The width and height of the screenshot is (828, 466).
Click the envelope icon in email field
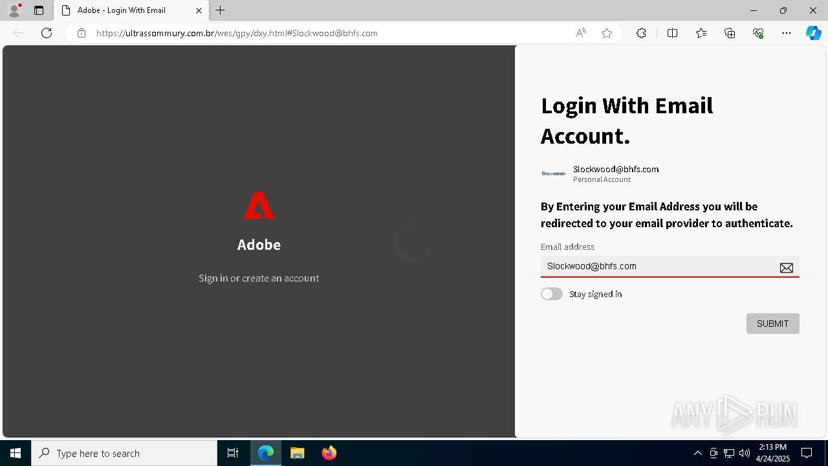[x=787, y=267]
